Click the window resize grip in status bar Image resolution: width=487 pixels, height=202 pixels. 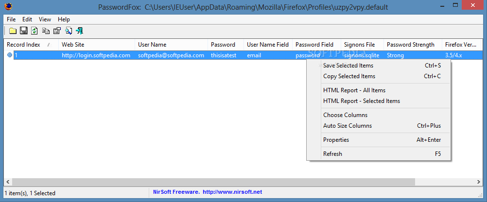pos(481,195)
